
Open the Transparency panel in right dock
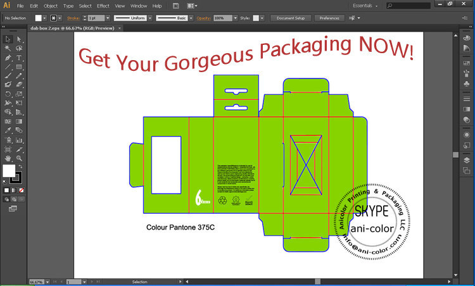[x=467, y=120]
